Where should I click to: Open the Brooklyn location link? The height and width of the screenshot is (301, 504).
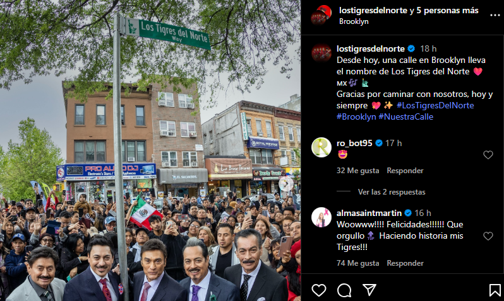tap(354, 21)
